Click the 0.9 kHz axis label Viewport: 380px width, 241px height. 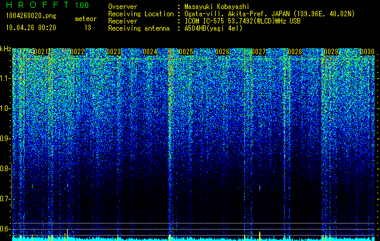[5, 139]
